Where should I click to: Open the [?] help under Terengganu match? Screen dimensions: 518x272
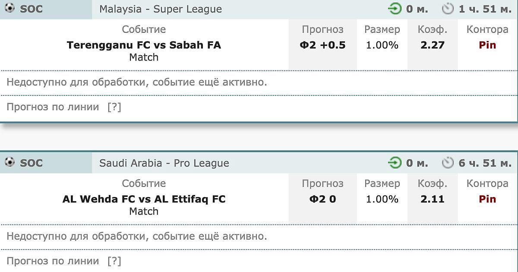(x=114, y=107)
